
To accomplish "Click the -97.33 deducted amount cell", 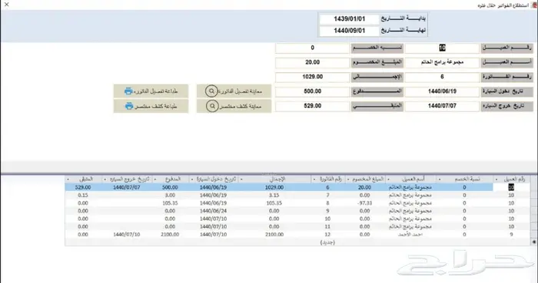I will 364,203.
